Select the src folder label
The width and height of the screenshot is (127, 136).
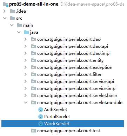click(19, 18)
